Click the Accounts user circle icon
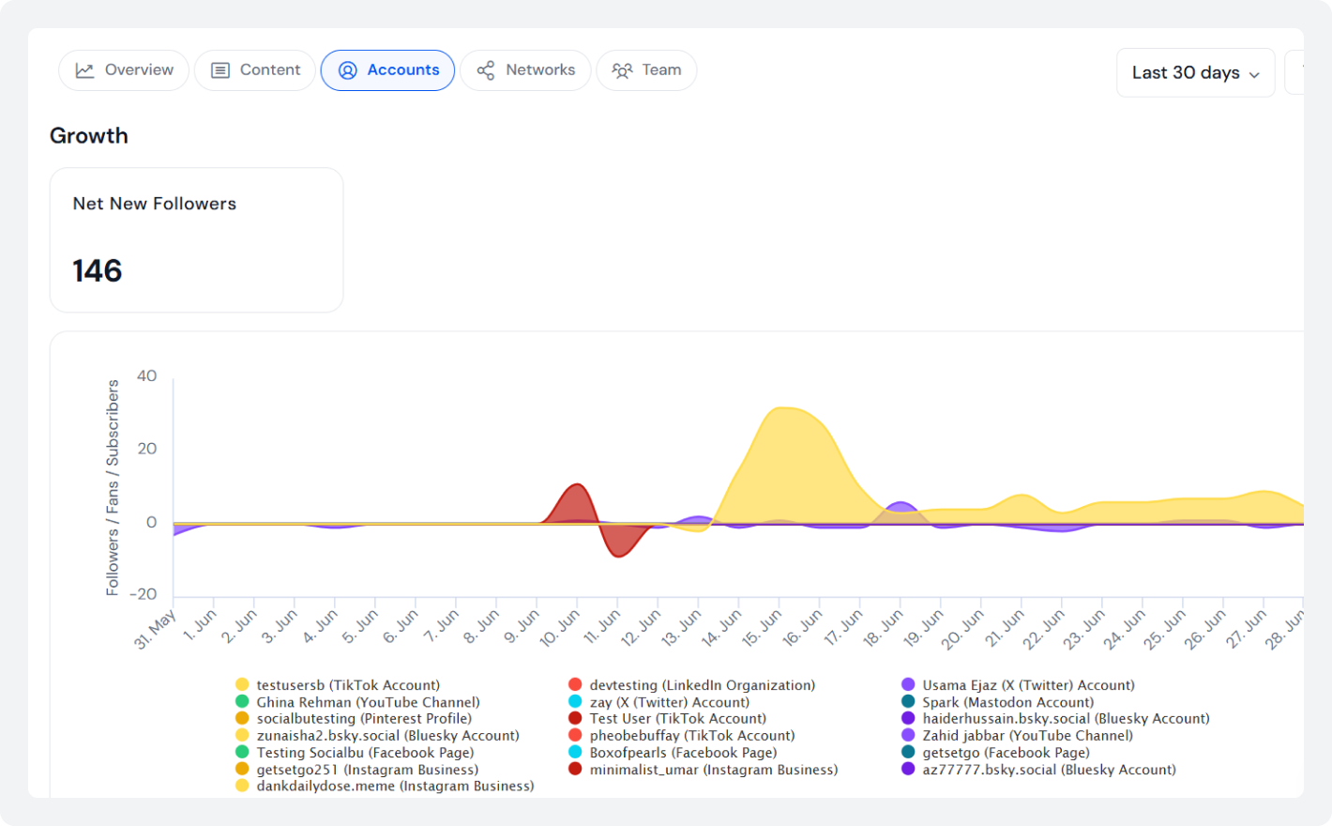Viewport: 1332px width, 826px height. [347, 70]
